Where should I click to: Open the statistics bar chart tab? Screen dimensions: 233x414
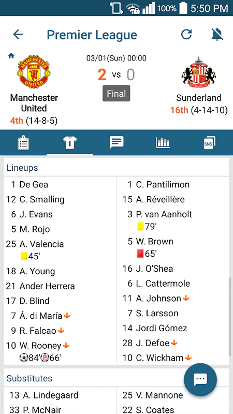coord(163,143)
